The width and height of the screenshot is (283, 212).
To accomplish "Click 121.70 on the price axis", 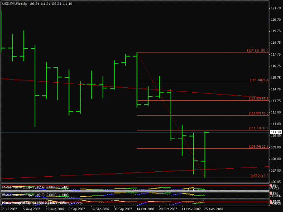I will (x=276, y=8).
